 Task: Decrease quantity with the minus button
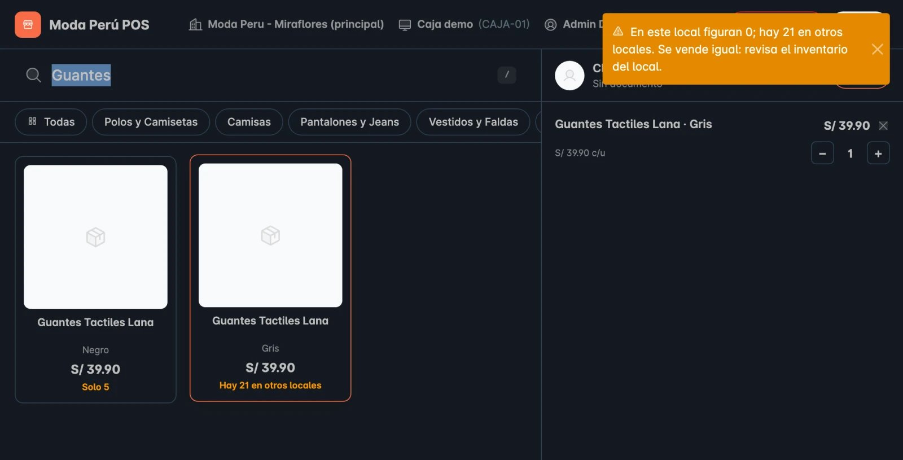(x=822, y=154)
